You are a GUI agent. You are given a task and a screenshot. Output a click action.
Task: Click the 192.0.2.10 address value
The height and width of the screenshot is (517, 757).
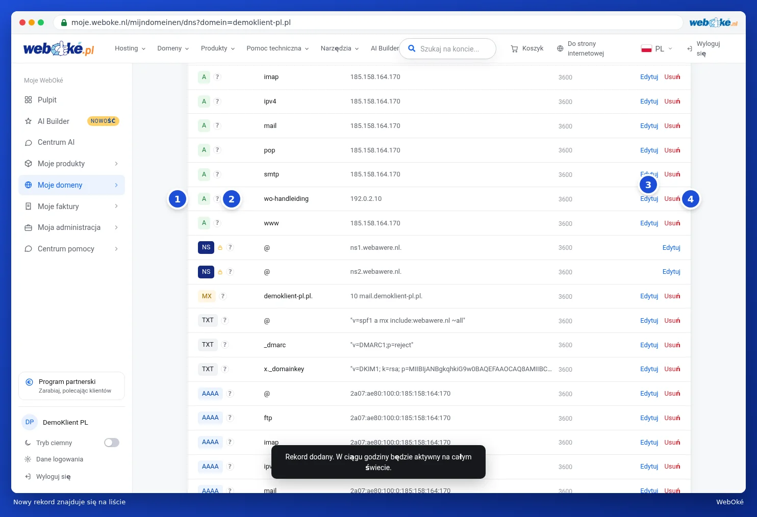pyautogui.click(x=366, y=199)
